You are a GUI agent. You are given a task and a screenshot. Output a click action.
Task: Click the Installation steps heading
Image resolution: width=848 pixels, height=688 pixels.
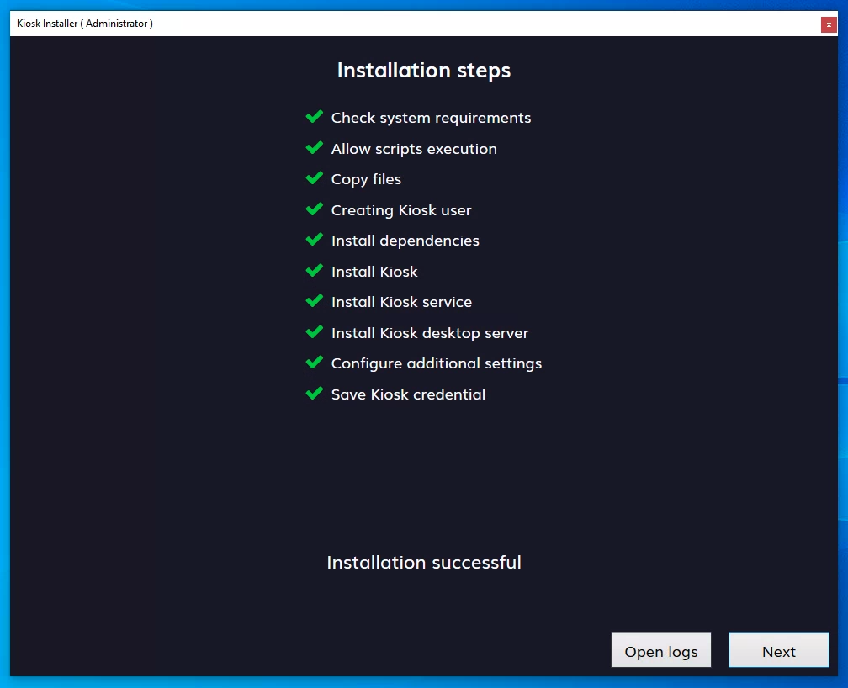coord(424,71)
